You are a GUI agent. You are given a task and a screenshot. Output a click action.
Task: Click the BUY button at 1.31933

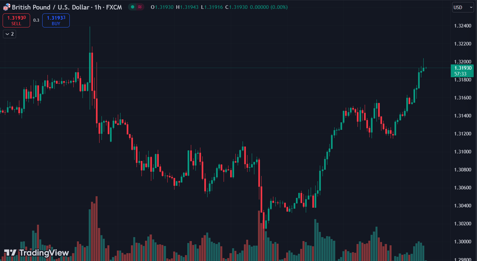[56, 20]
